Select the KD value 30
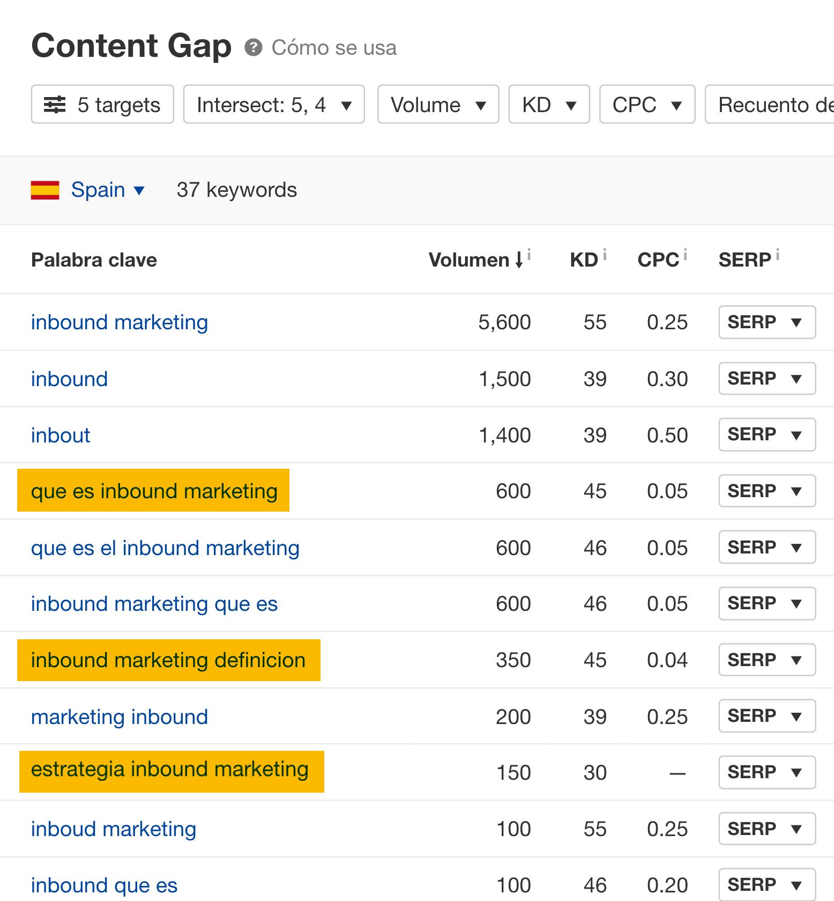 pos(595,772)
